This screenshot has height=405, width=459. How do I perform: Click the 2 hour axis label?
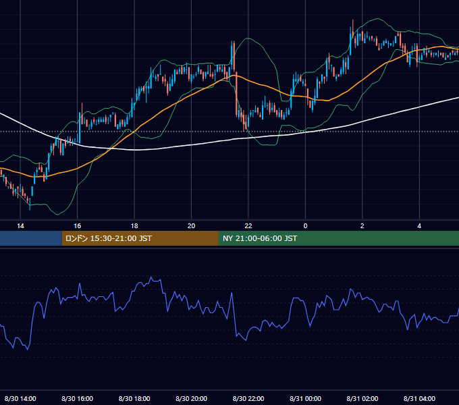[x=362, y=226]
